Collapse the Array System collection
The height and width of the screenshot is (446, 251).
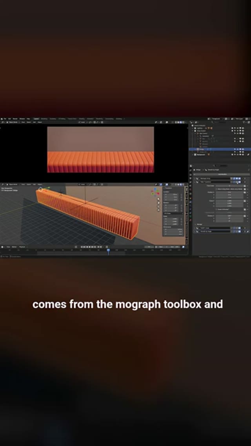pos(193,131)
